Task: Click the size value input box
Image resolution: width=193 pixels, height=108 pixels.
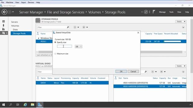Action: click(x=65, y=46)
